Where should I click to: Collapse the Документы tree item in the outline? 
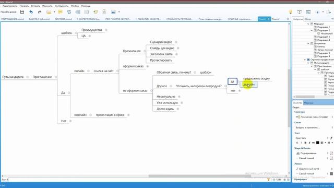click(x=308, y=43)
